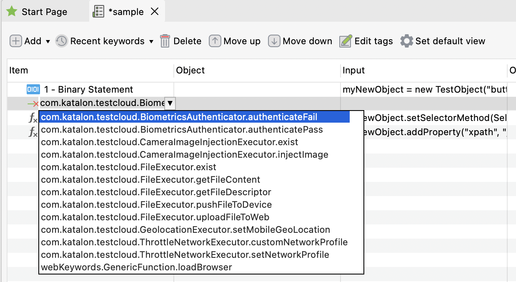Open the keyword combo box arrow

(170, 103)
